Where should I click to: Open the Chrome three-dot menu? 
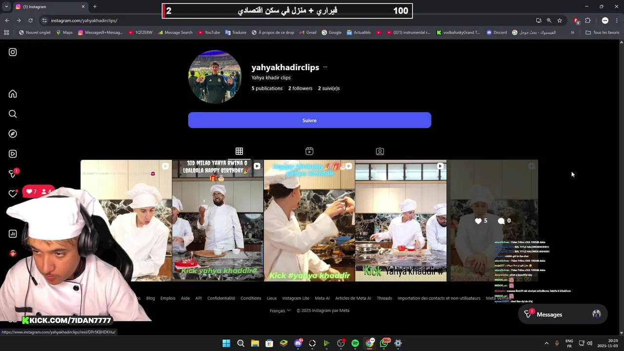pos(617,20)
